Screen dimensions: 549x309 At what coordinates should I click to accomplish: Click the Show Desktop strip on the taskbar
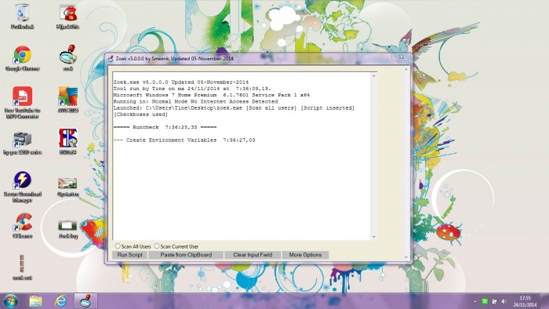[545, 301]
